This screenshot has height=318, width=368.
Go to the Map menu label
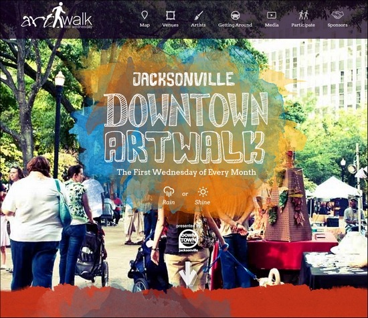(145, 25)
